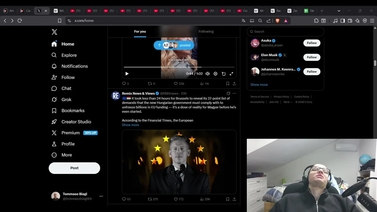The height and width of the screenshot is (212, 377).
Task: Switch to the Following tab
Action: 206,32
